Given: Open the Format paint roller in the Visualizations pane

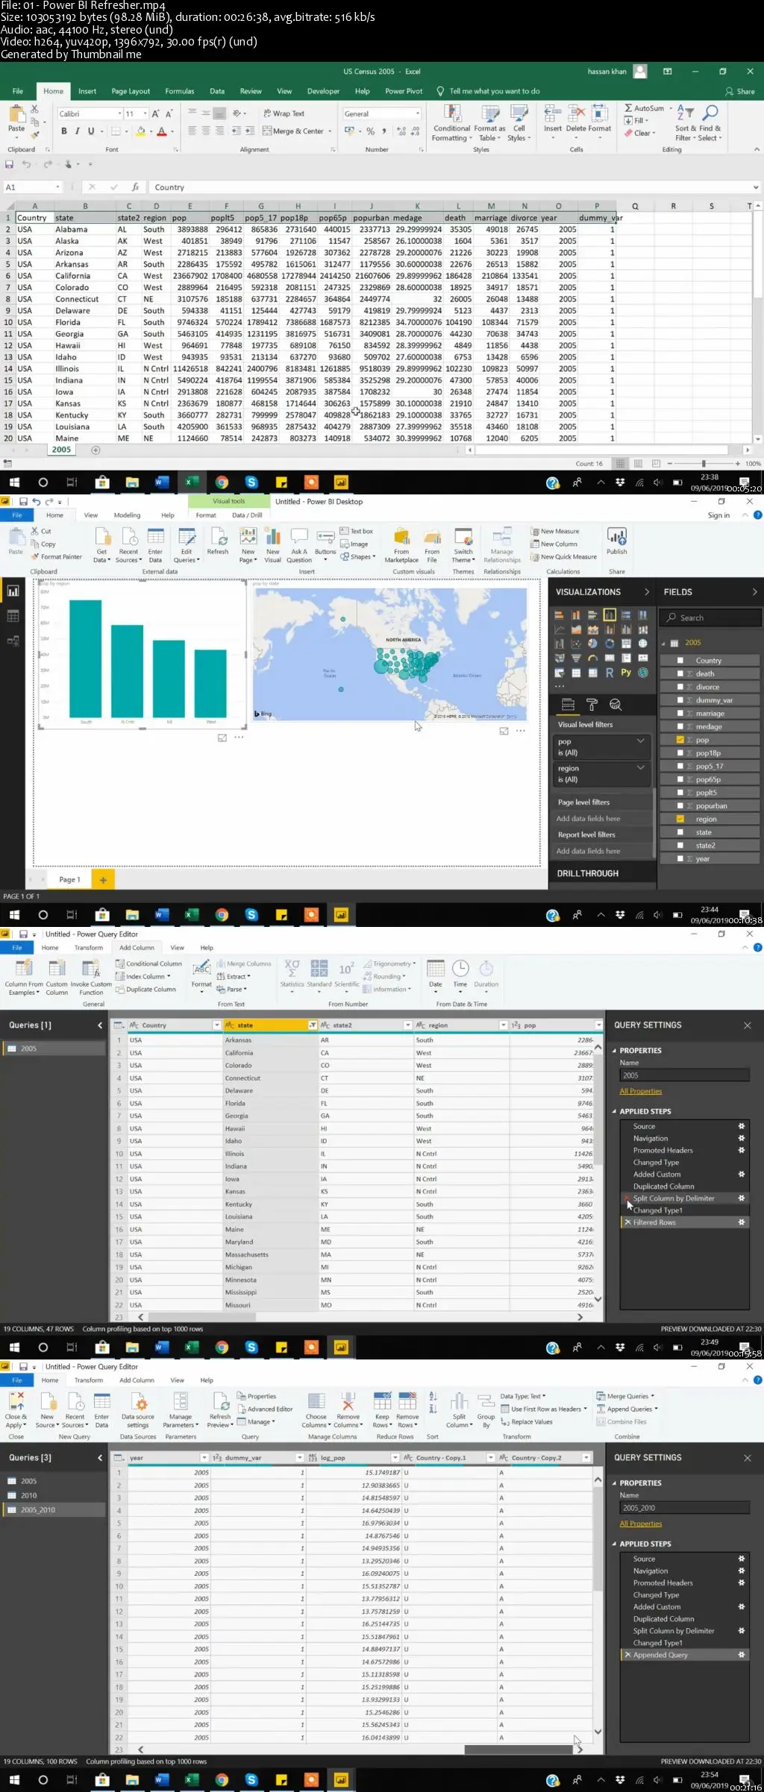Looking at the screenshot, I should [x=592, y=705].
